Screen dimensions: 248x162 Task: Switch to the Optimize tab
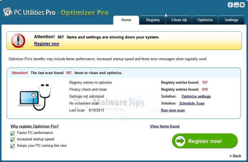click(x=205, y=20)
